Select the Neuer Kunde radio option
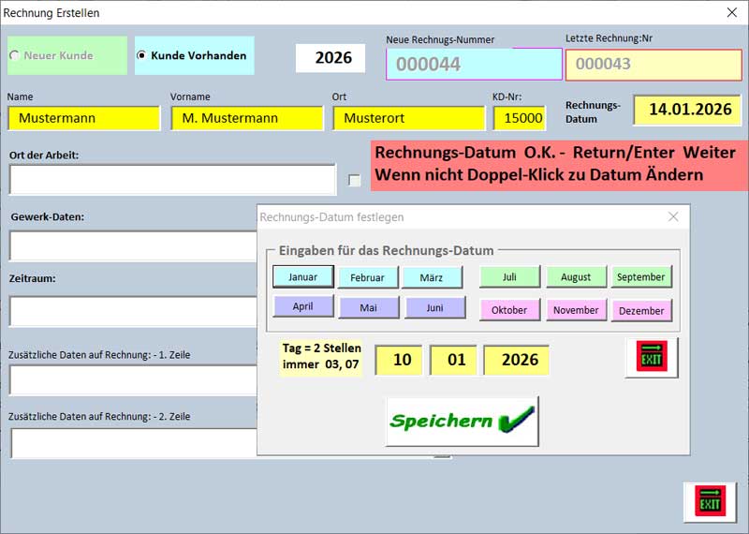Viewport: 749px width, 534px height. pos(14,55)
